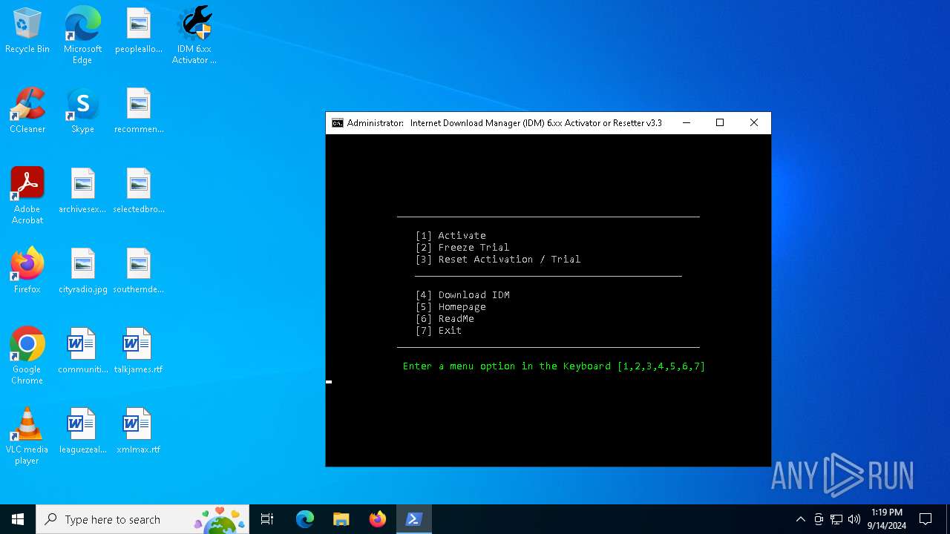Select the xmlmax.rtf document icon
This screenshot has height=534, width=950.
pos(139,432)
